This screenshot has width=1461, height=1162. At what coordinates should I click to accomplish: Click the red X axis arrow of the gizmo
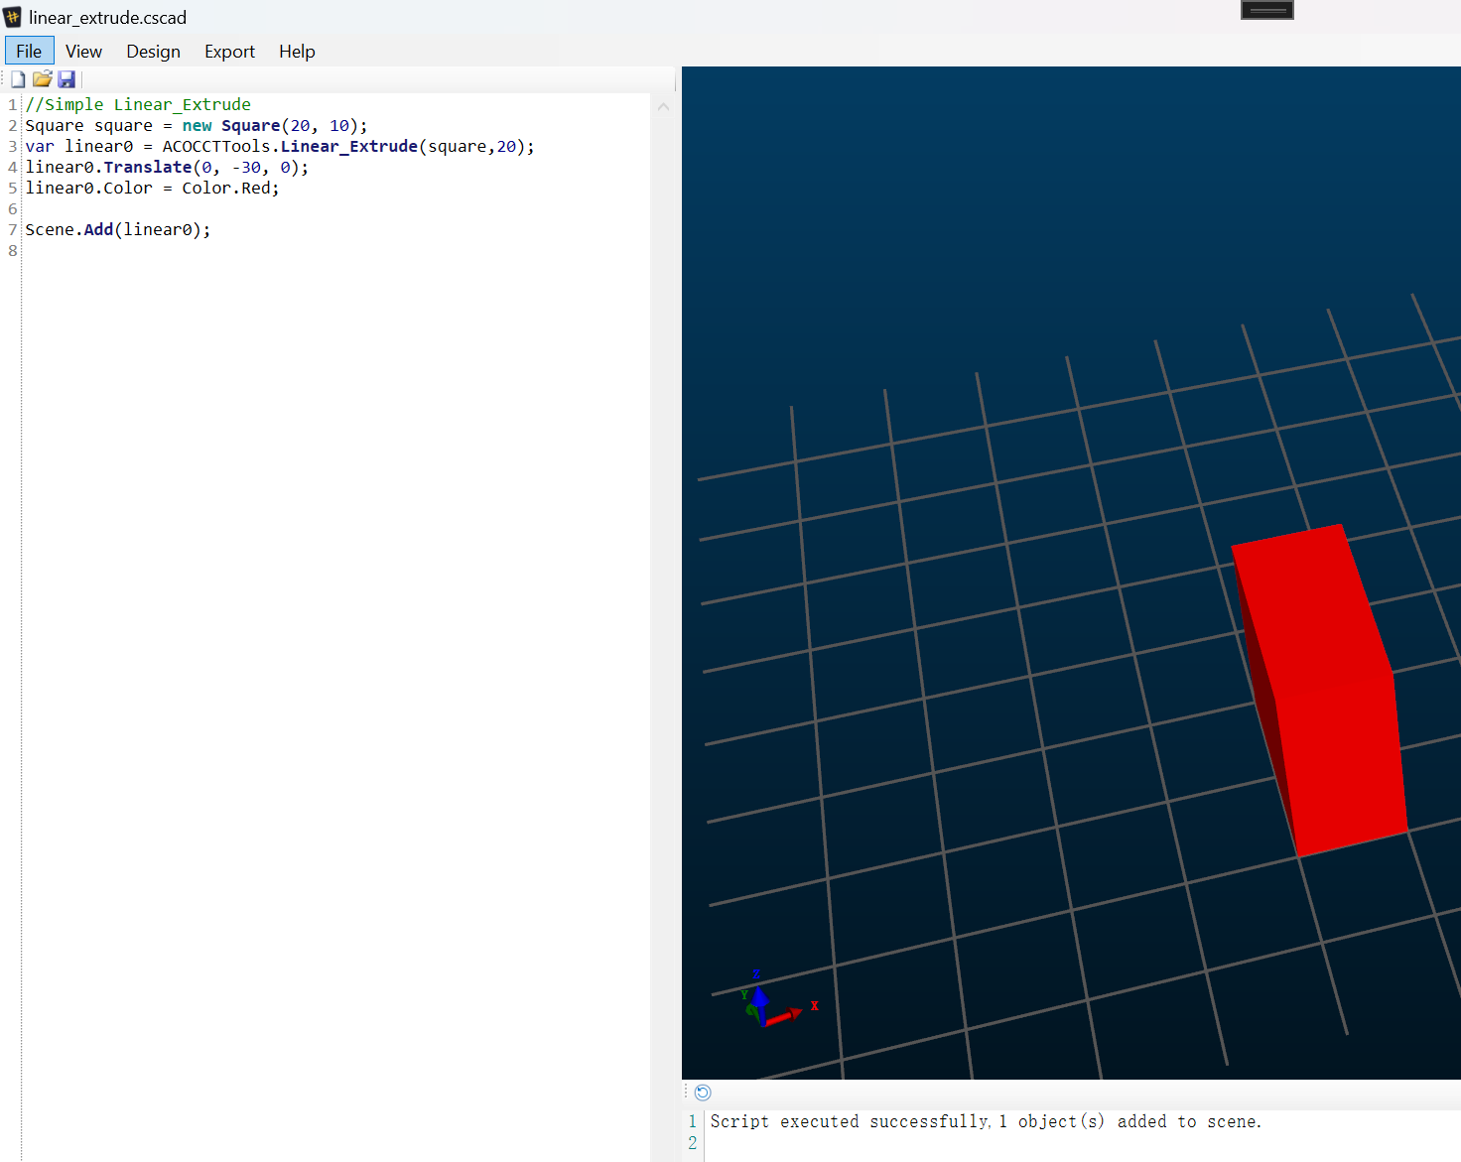(x=785, y=1015)
